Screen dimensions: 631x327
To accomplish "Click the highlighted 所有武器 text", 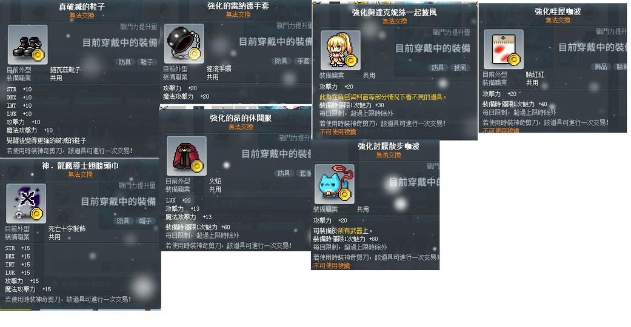I will [x=350, y=231].
